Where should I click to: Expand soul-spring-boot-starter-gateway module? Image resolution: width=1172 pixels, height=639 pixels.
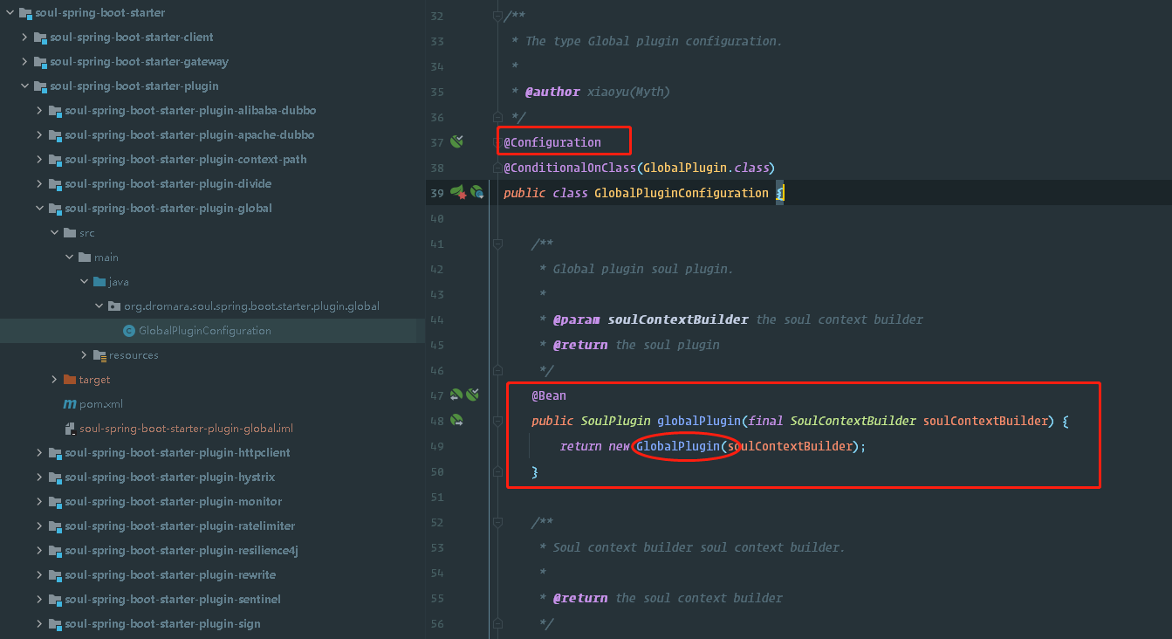click(x=24, y=62)
